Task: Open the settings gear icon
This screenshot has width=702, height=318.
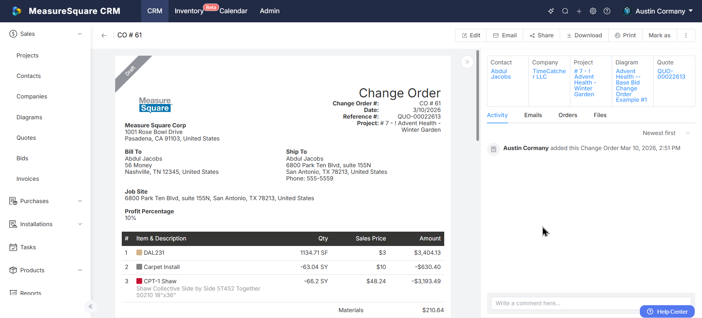Action: pos(593,11)
